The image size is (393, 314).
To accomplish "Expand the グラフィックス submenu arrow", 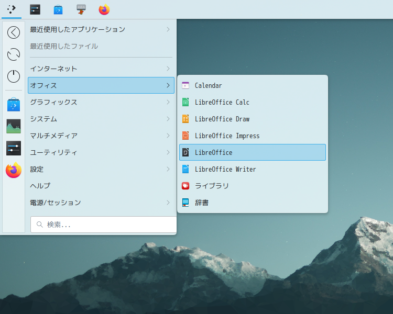I will click(x=168, y=102).
